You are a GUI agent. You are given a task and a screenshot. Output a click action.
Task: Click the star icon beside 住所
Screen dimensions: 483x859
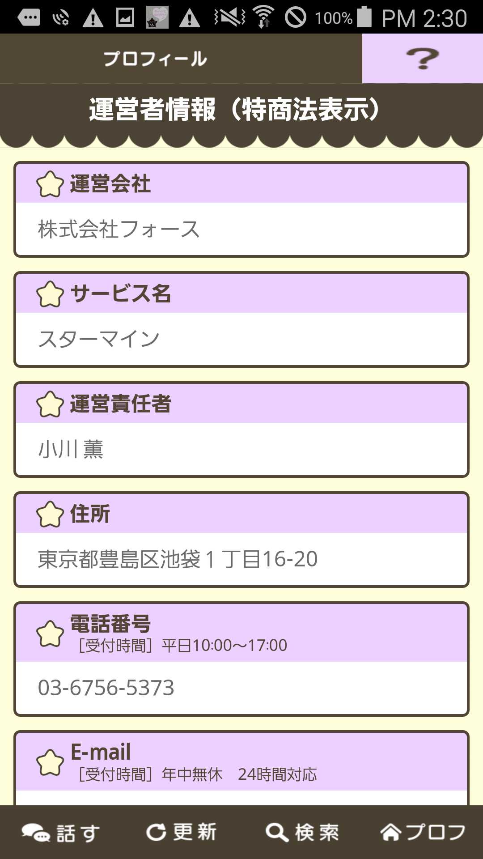[x=50, y=514]
